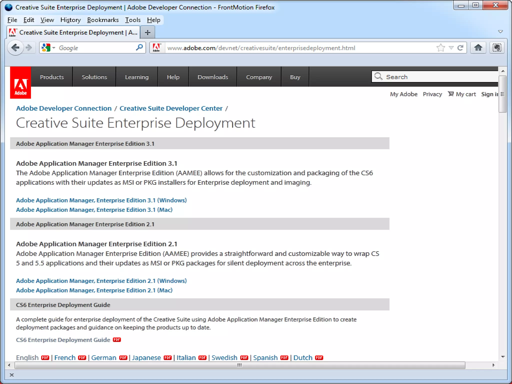Open the search engine selector dropdown

tap(48, 47)
